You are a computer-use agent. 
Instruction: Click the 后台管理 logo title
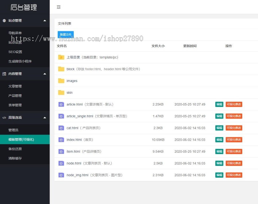pos(24,7)
